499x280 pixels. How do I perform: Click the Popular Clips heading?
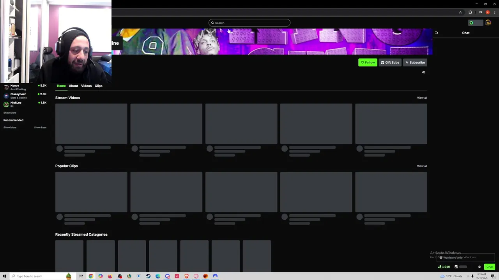[x=66, y=166]
